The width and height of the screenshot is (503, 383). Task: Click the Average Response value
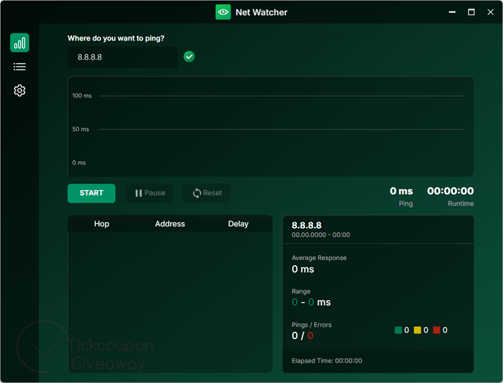(x=303, y=269)
